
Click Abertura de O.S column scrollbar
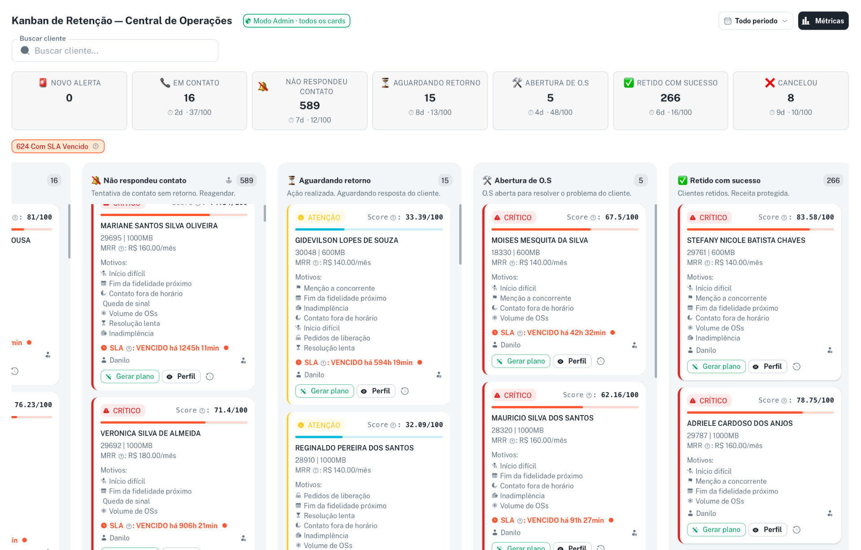pos(656,291)
